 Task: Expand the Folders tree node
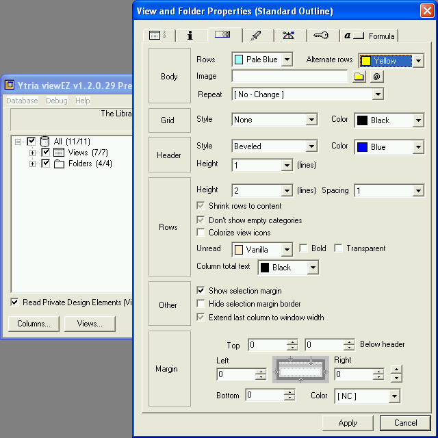[32, 164]
